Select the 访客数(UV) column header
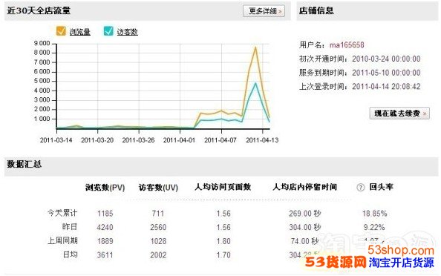 158,188
